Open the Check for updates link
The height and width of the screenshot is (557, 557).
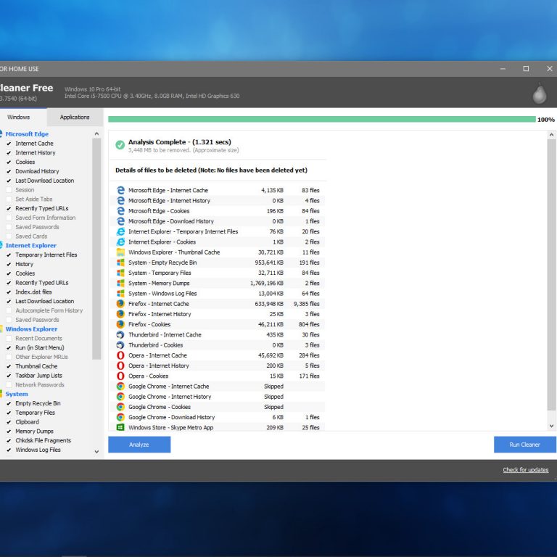tap(525, 470)
